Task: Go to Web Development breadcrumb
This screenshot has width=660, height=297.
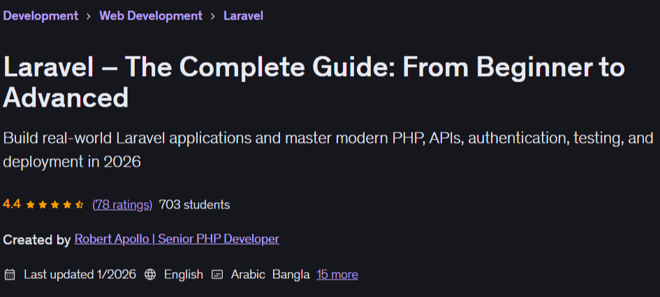Action: click(151, 16)
